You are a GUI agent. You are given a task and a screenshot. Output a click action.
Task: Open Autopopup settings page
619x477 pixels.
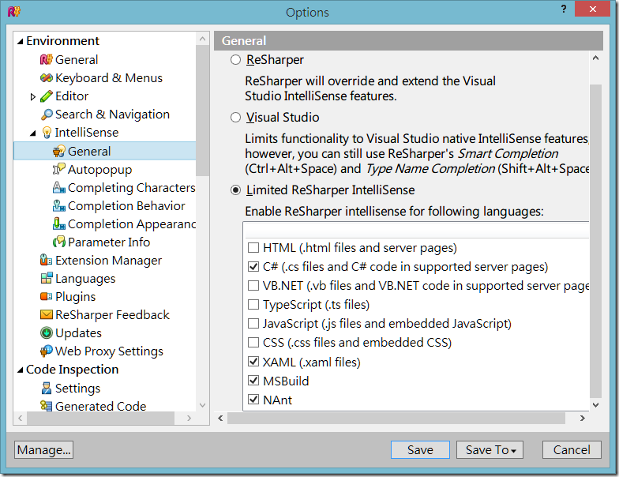tap(99, 169)
